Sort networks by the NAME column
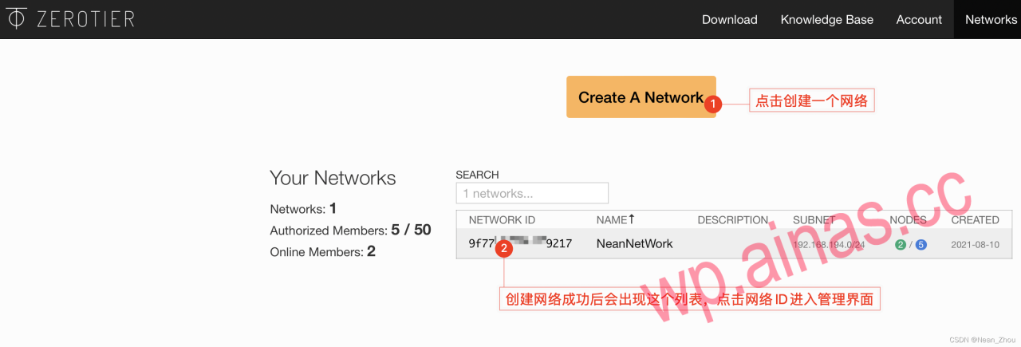This screenshot has width=1021, height=347. coord(611,220)
